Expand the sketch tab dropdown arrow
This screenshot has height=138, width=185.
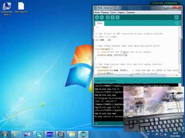[x=177, y=23]
